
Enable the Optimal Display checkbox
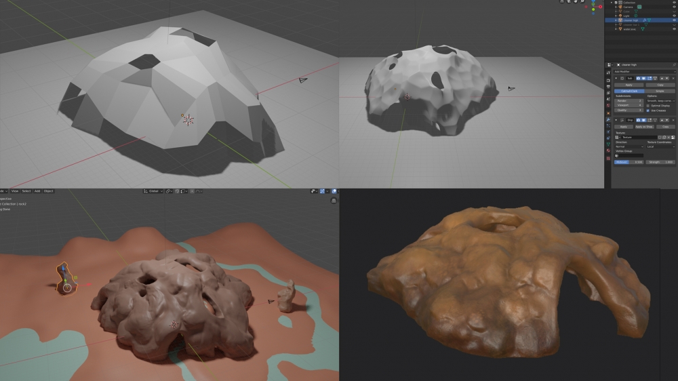[x=649, y=106]
